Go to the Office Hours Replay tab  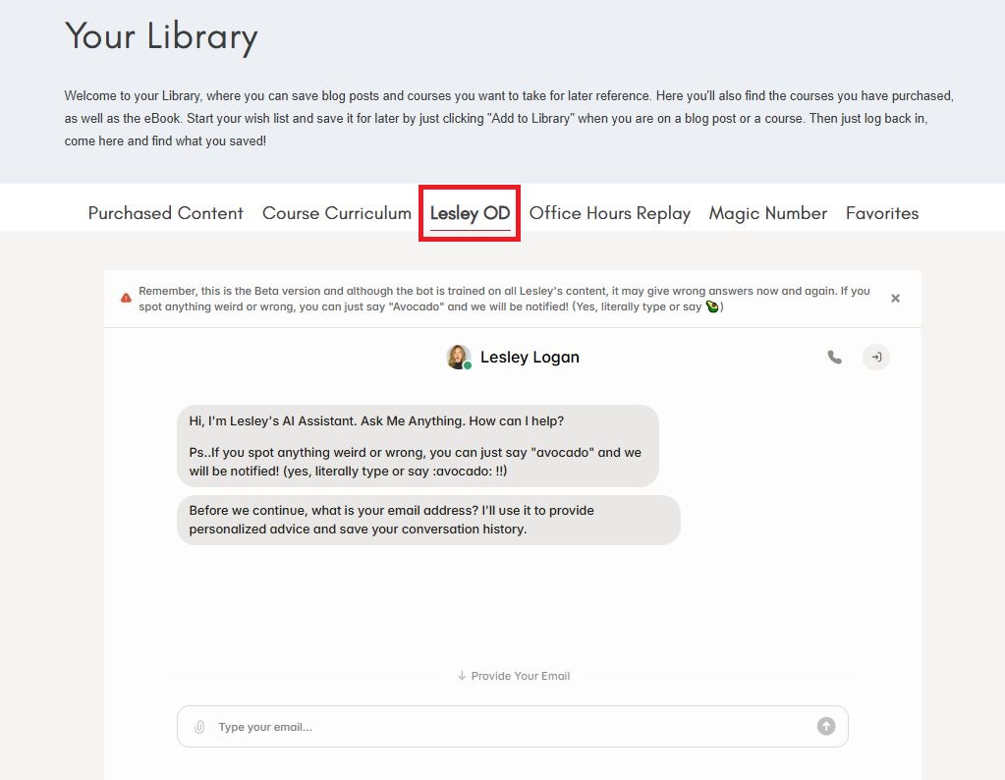[x=609, y=213]
